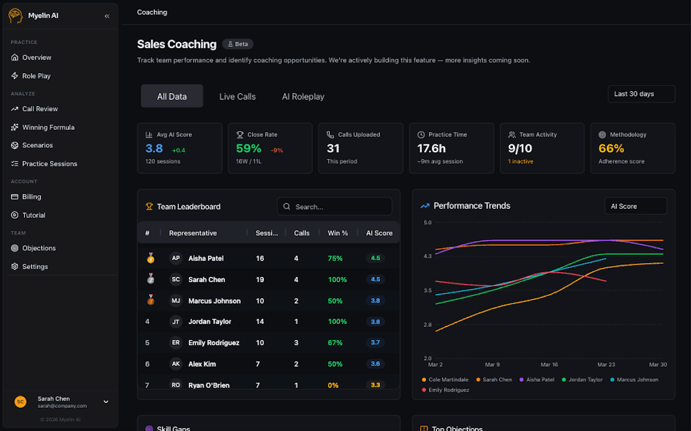691x431 pixels.
Task: Click Sarah Chen's 100% win rate value
Action: click(x=337, y=280)
